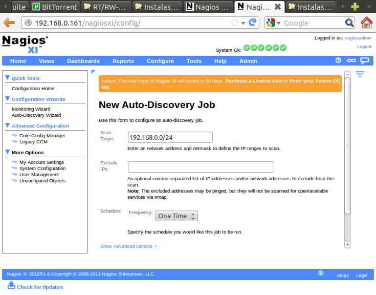376x295 pixels.
Task: Click the Check for Updates upload icon
Action: (x=11, y=285)
